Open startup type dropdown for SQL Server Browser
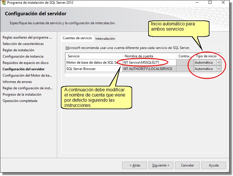233x176 pixels. click(x=218, y=69)
